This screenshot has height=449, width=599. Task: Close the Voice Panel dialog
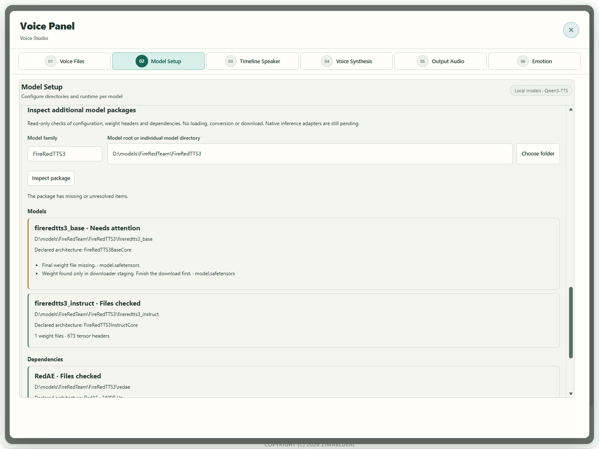point(571,30)
